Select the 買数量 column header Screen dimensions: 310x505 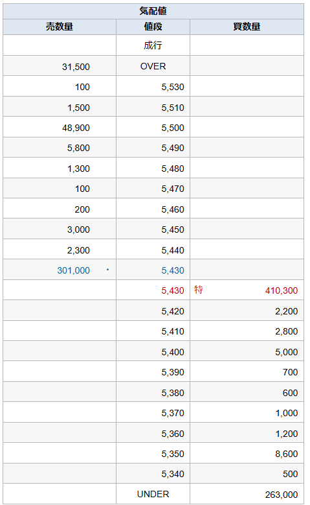(247, 27)
